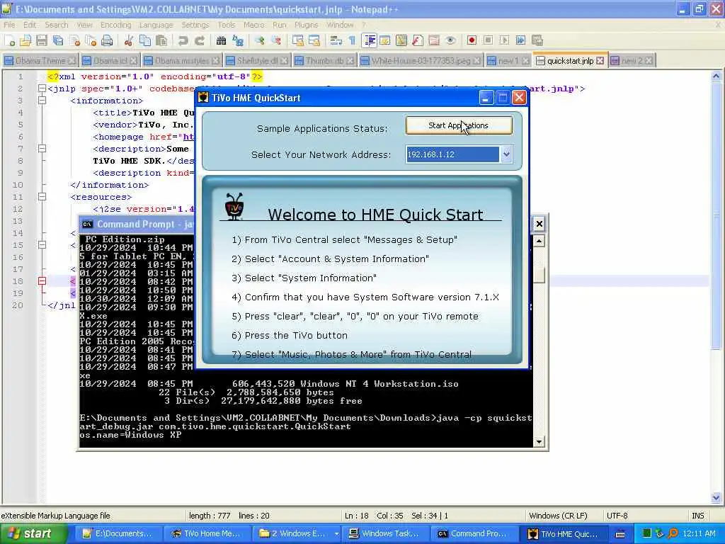Open the network address dropdown arrow
The height and width of the screenshot is (544, 725).
506,154
